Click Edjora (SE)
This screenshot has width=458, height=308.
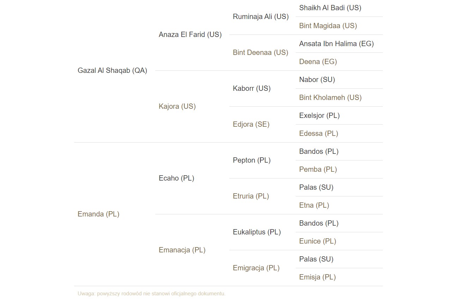click(251, 124)
